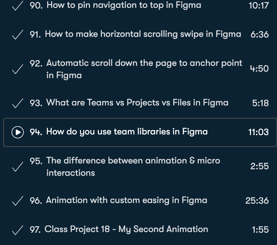Click the 1:55 duration on lesson 97
The image size is (277, 245).
tap(260, 230)
